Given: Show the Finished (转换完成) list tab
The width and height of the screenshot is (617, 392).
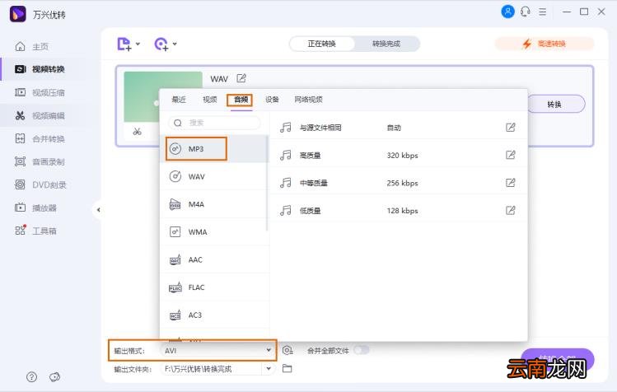Looking at the screenshot, I should click(x=386, y=44).
